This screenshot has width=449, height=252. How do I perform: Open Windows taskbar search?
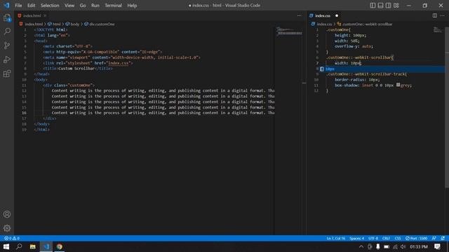(x=19, y=246)
